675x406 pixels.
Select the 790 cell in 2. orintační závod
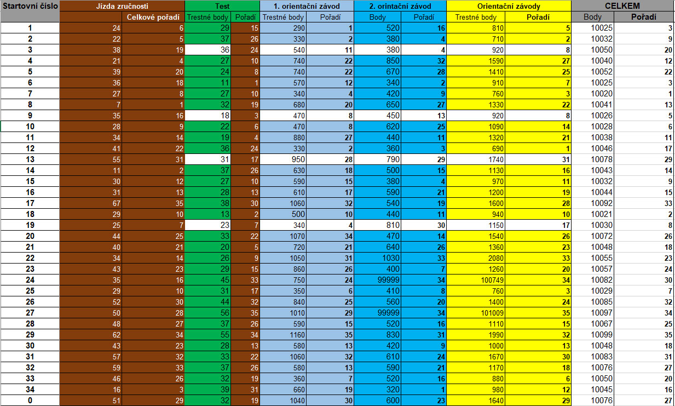coord(378,159)
